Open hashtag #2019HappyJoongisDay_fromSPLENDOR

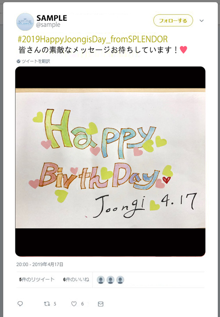[92, 39]
